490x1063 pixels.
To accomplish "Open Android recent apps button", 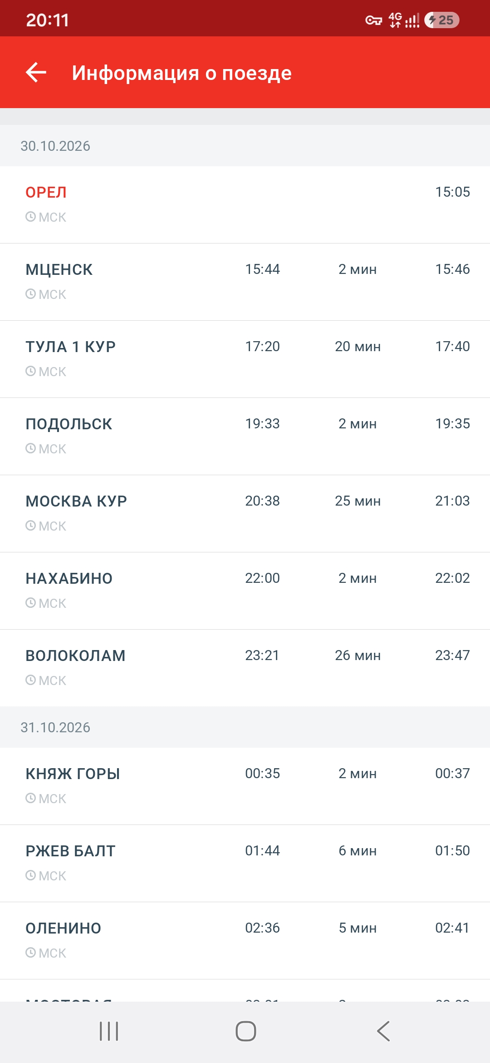I will click(x=109, y=1031).
